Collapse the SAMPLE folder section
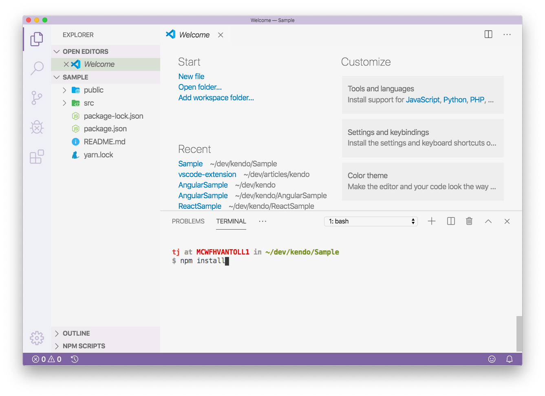 tap(57, 77)
